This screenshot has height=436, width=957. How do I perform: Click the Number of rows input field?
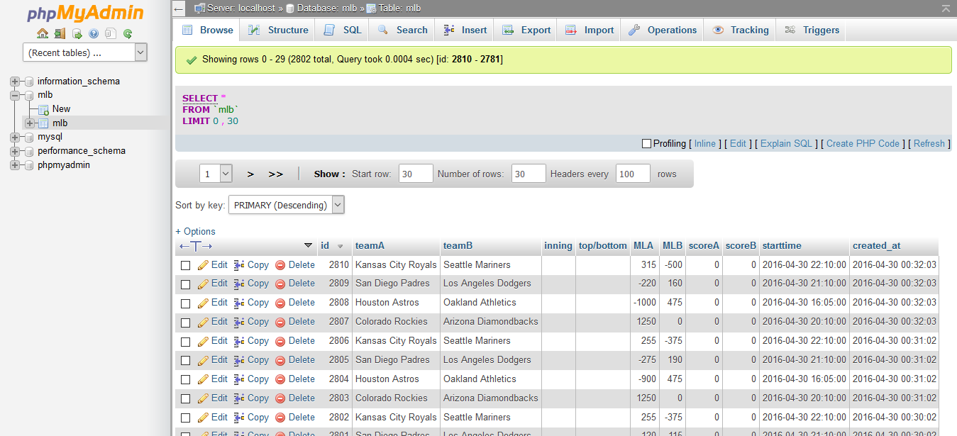pos(529,174)
